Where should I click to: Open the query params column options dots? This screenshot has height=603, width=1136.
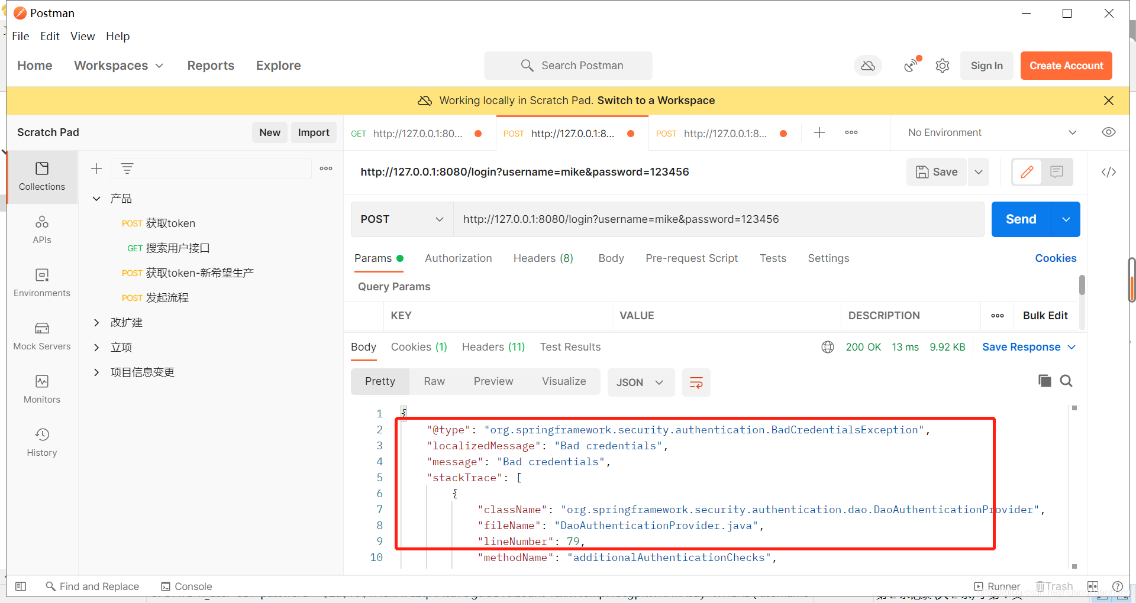[998, 316]
